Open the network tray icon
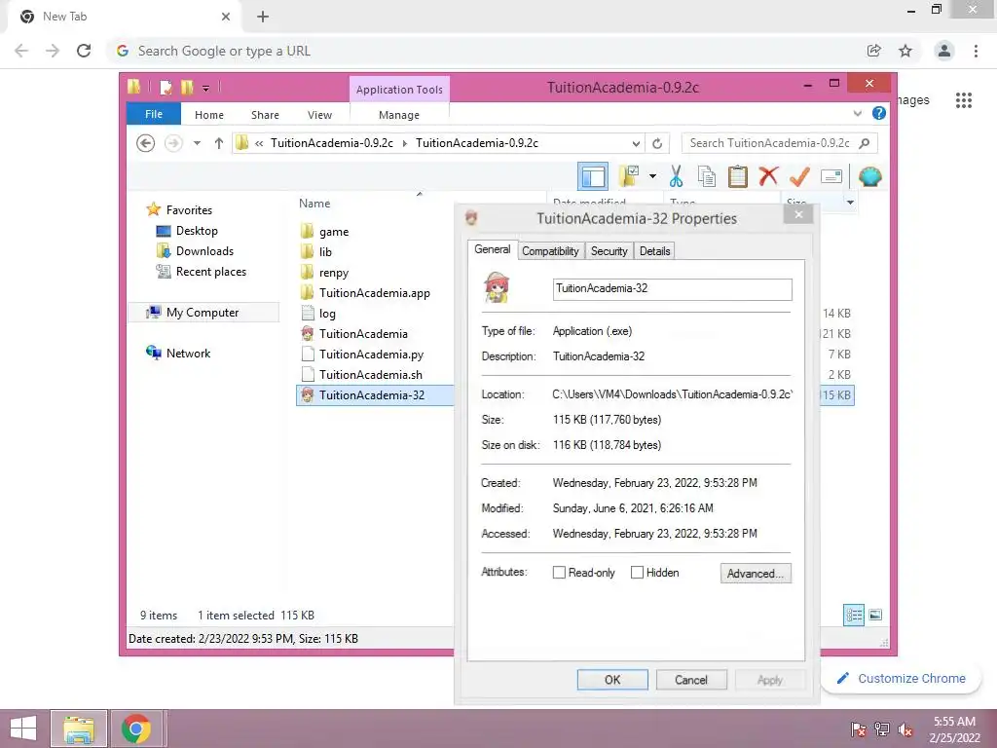Screen dimensions: 997x748 point(882,729)
